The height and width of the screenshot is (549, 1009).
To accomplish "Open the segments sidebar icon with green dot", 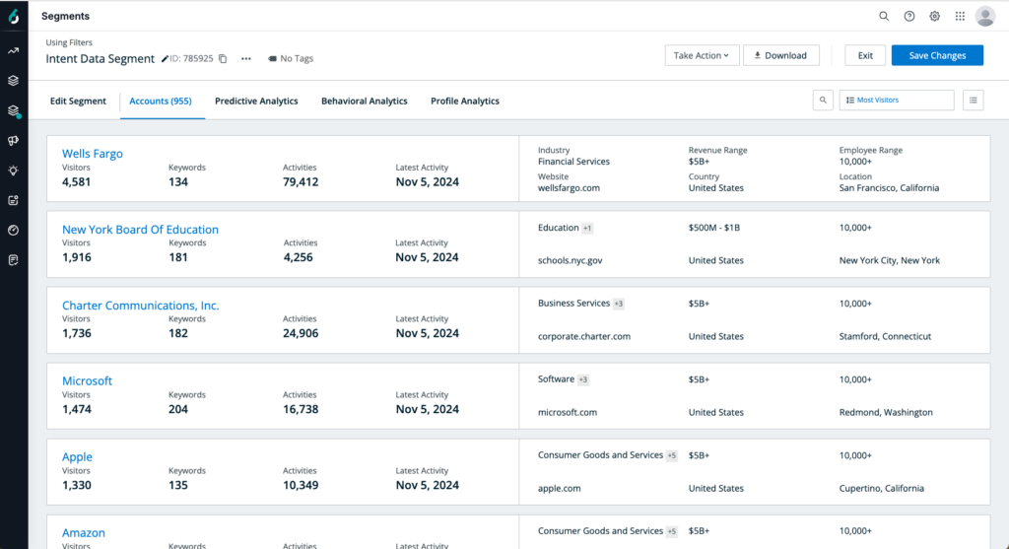I will (14, 110).
